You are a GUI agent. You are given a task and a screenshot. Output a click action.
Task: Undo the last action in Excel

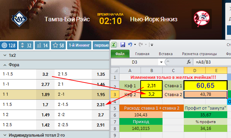[x=130, y=44]
